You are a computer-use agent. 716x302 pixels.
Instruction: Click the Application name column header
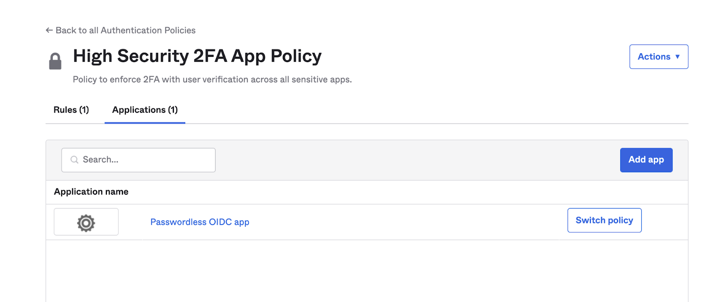pyautogui.click(x=91, y=191)
